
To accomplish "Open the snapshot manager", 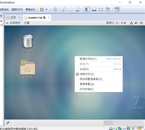I will pos(78,9).
